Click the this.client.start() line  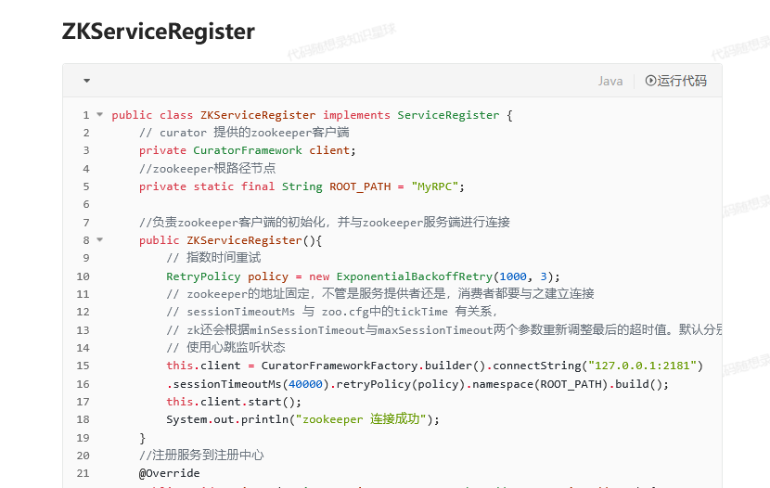pos(234,402)
